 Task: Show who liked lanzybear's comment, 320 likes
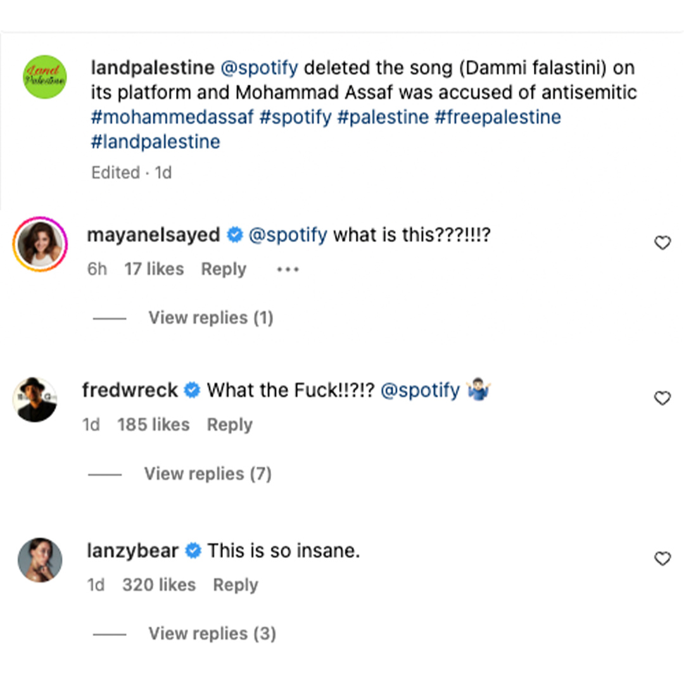click(159, 585)
